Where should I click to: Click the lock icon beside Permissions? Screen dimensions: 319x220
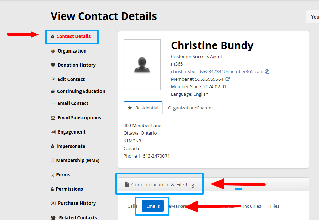(53, 189)
